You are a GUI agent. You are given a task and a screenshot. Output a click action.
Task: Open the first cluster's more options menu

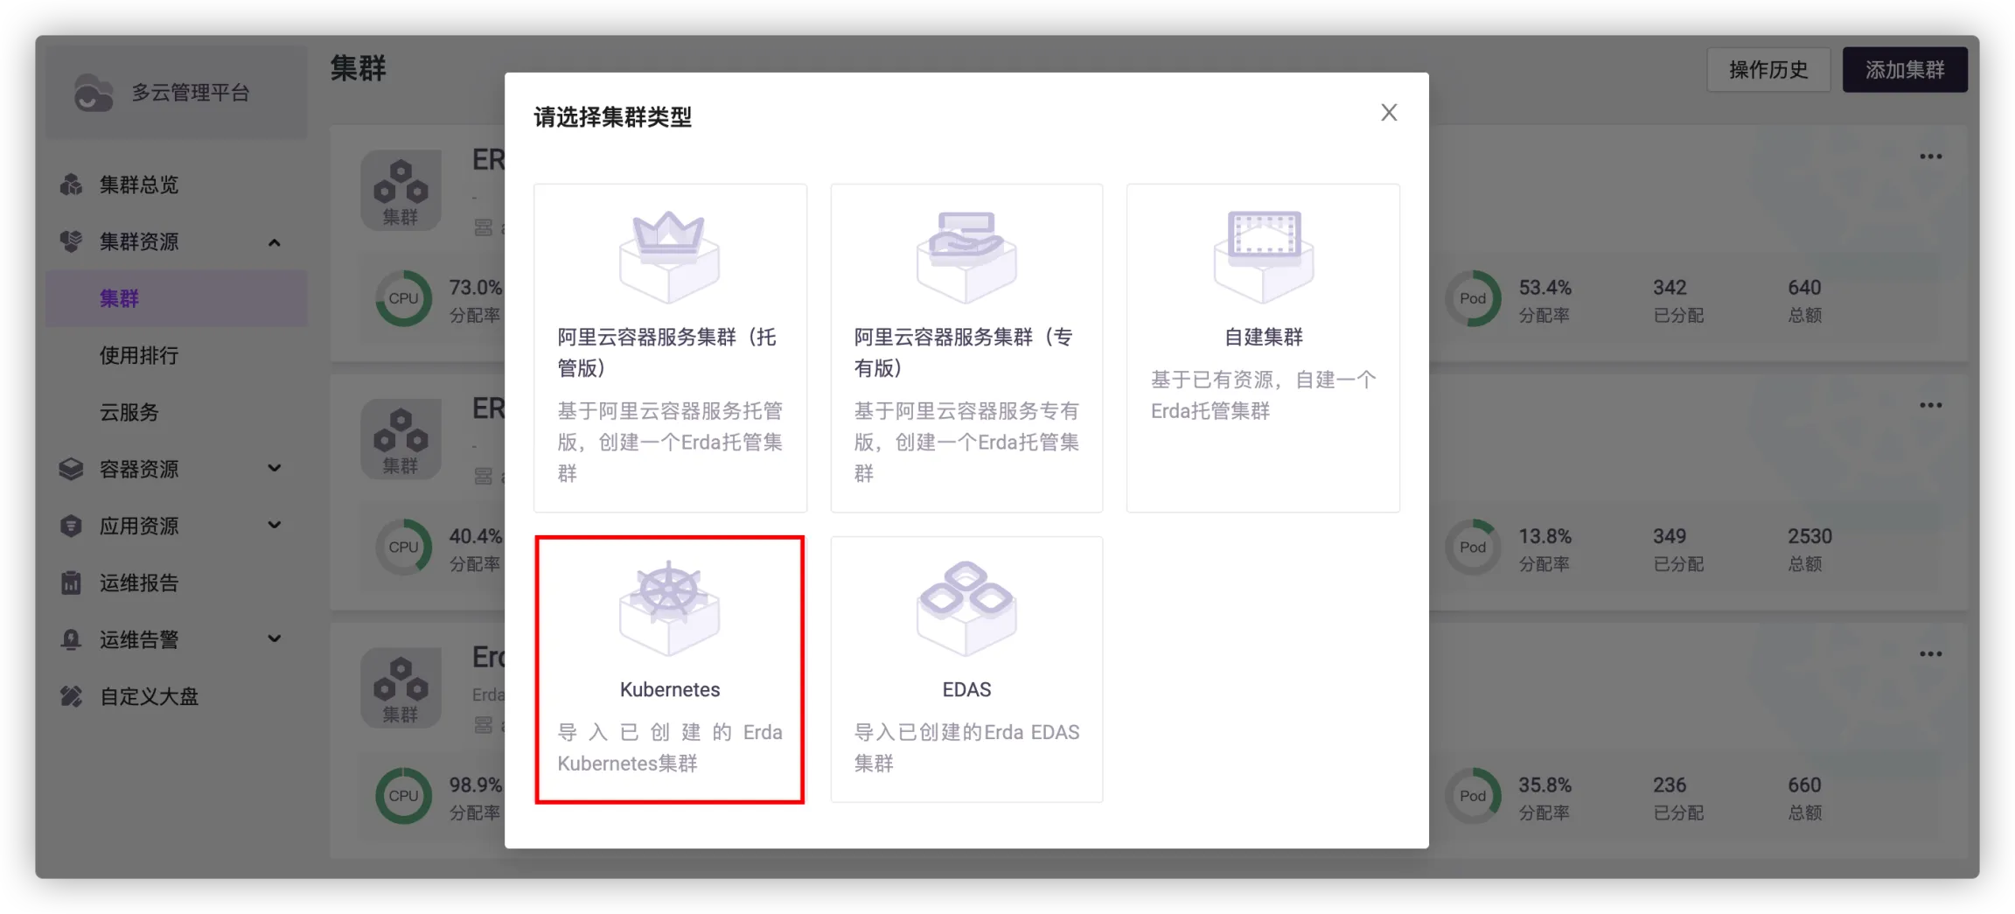coord(1930,157)
